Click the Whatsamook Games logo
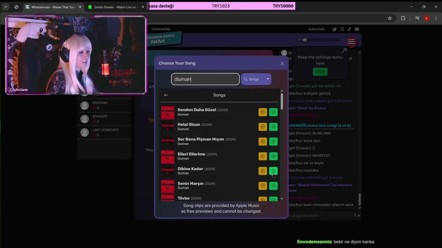The height and width of the screenshot is (248, 442). pos(164,39)
